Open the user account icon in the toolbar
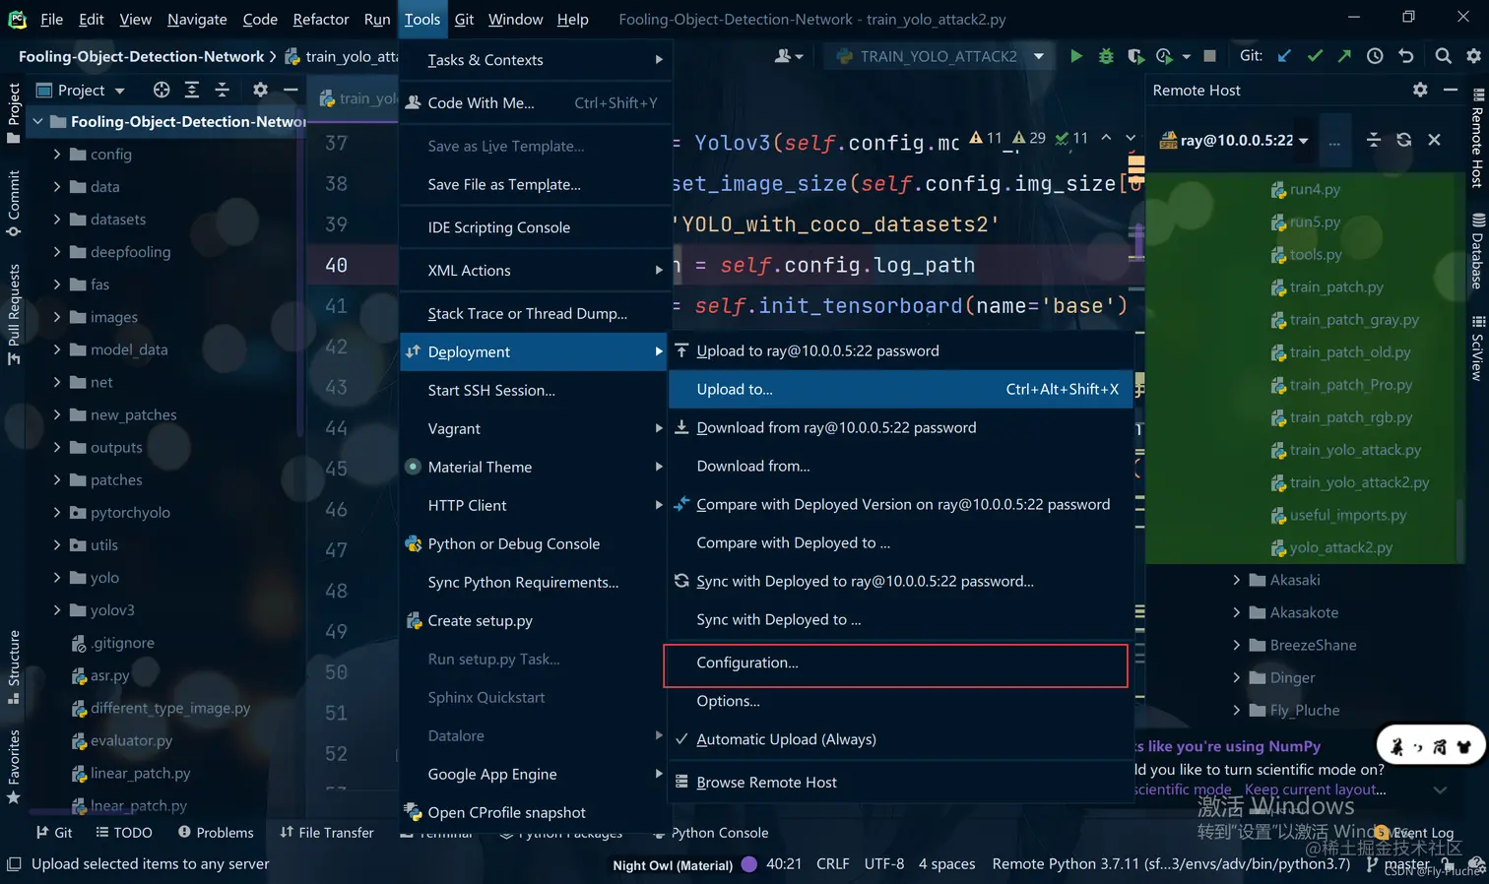The height and width of the screenshot is (884, 1489). coord(788,56)
